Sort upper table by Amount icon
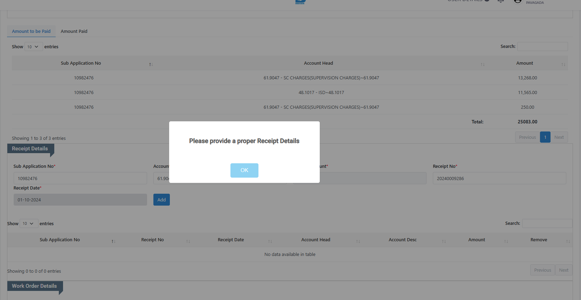Viewport: 581px width, 300px height. click(563, 64)
